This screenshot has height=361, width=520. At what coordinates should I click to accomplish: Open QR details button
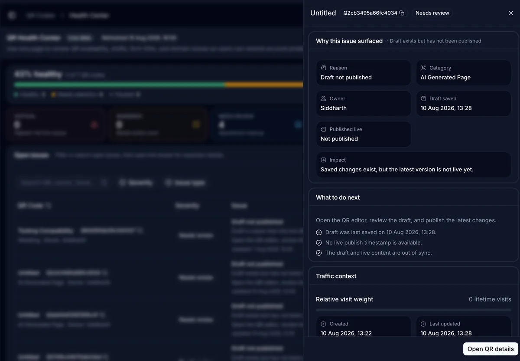coord(491,349)
